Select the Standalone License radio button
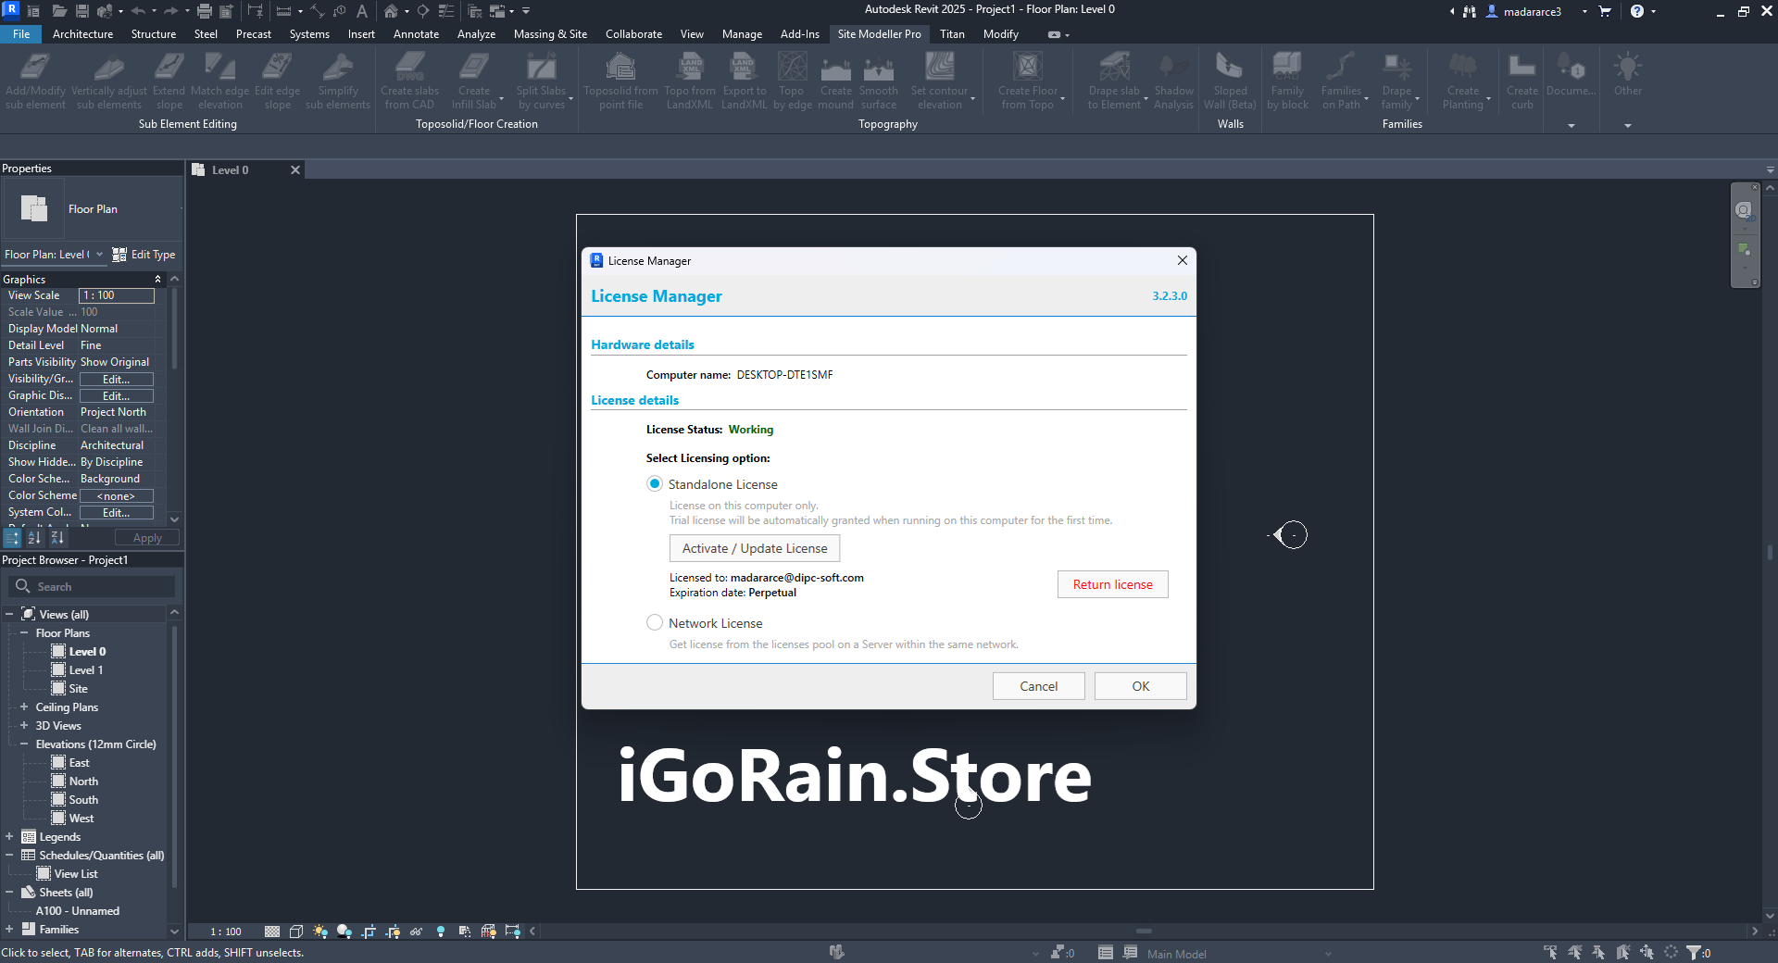The width and height of the screenshot is (1778, 963). [x=655, y=484]
